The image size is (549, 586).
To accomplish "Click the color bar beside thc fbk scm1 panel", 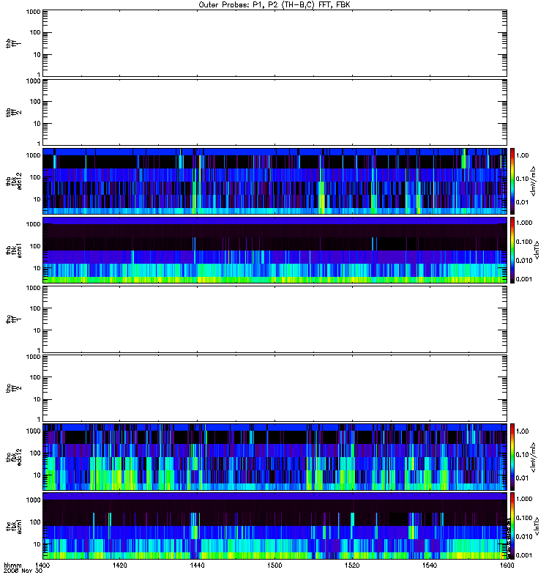I will [x=512, y=526].
